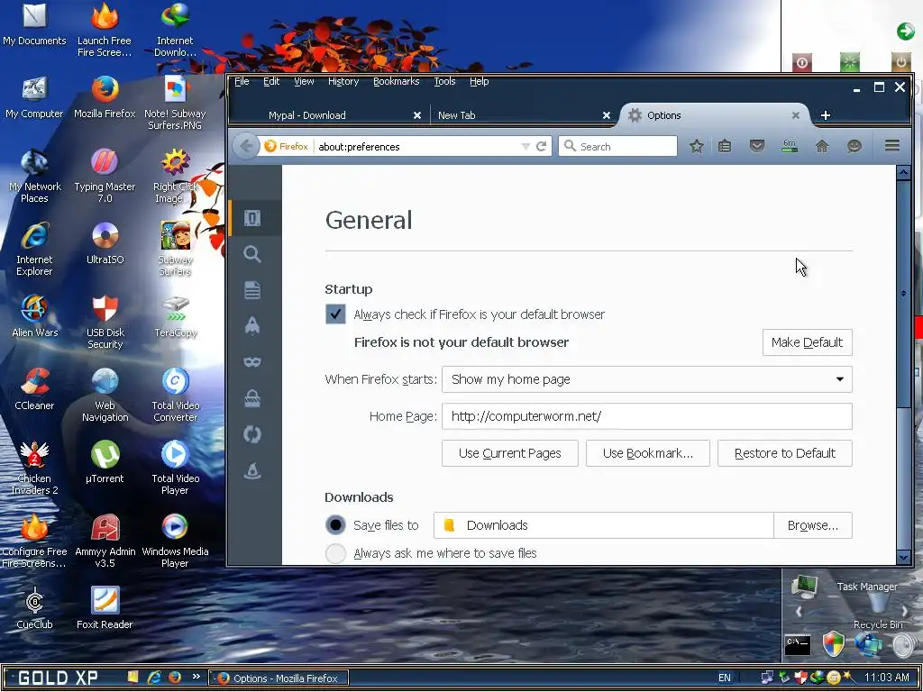Click the Home Page URL field
Image resolution: width=923 pixels, height=692 pixels.
tap(647, 416)
